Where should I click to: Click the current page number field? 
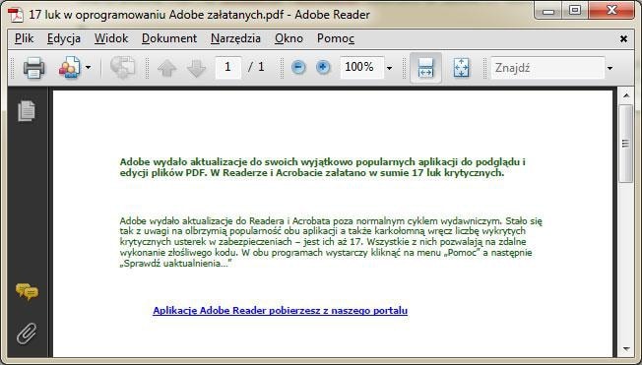coord(227,67)
